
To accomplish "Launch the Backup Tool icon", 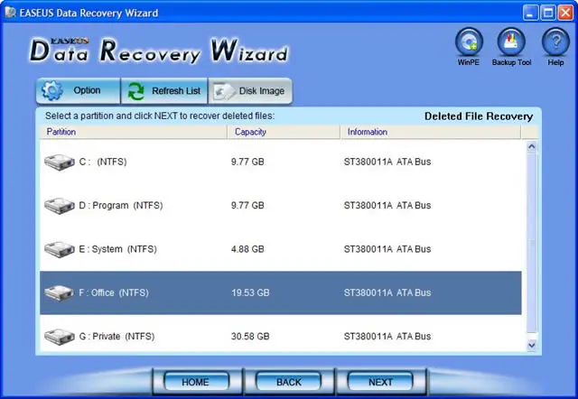I will click(x=511, y=42).
